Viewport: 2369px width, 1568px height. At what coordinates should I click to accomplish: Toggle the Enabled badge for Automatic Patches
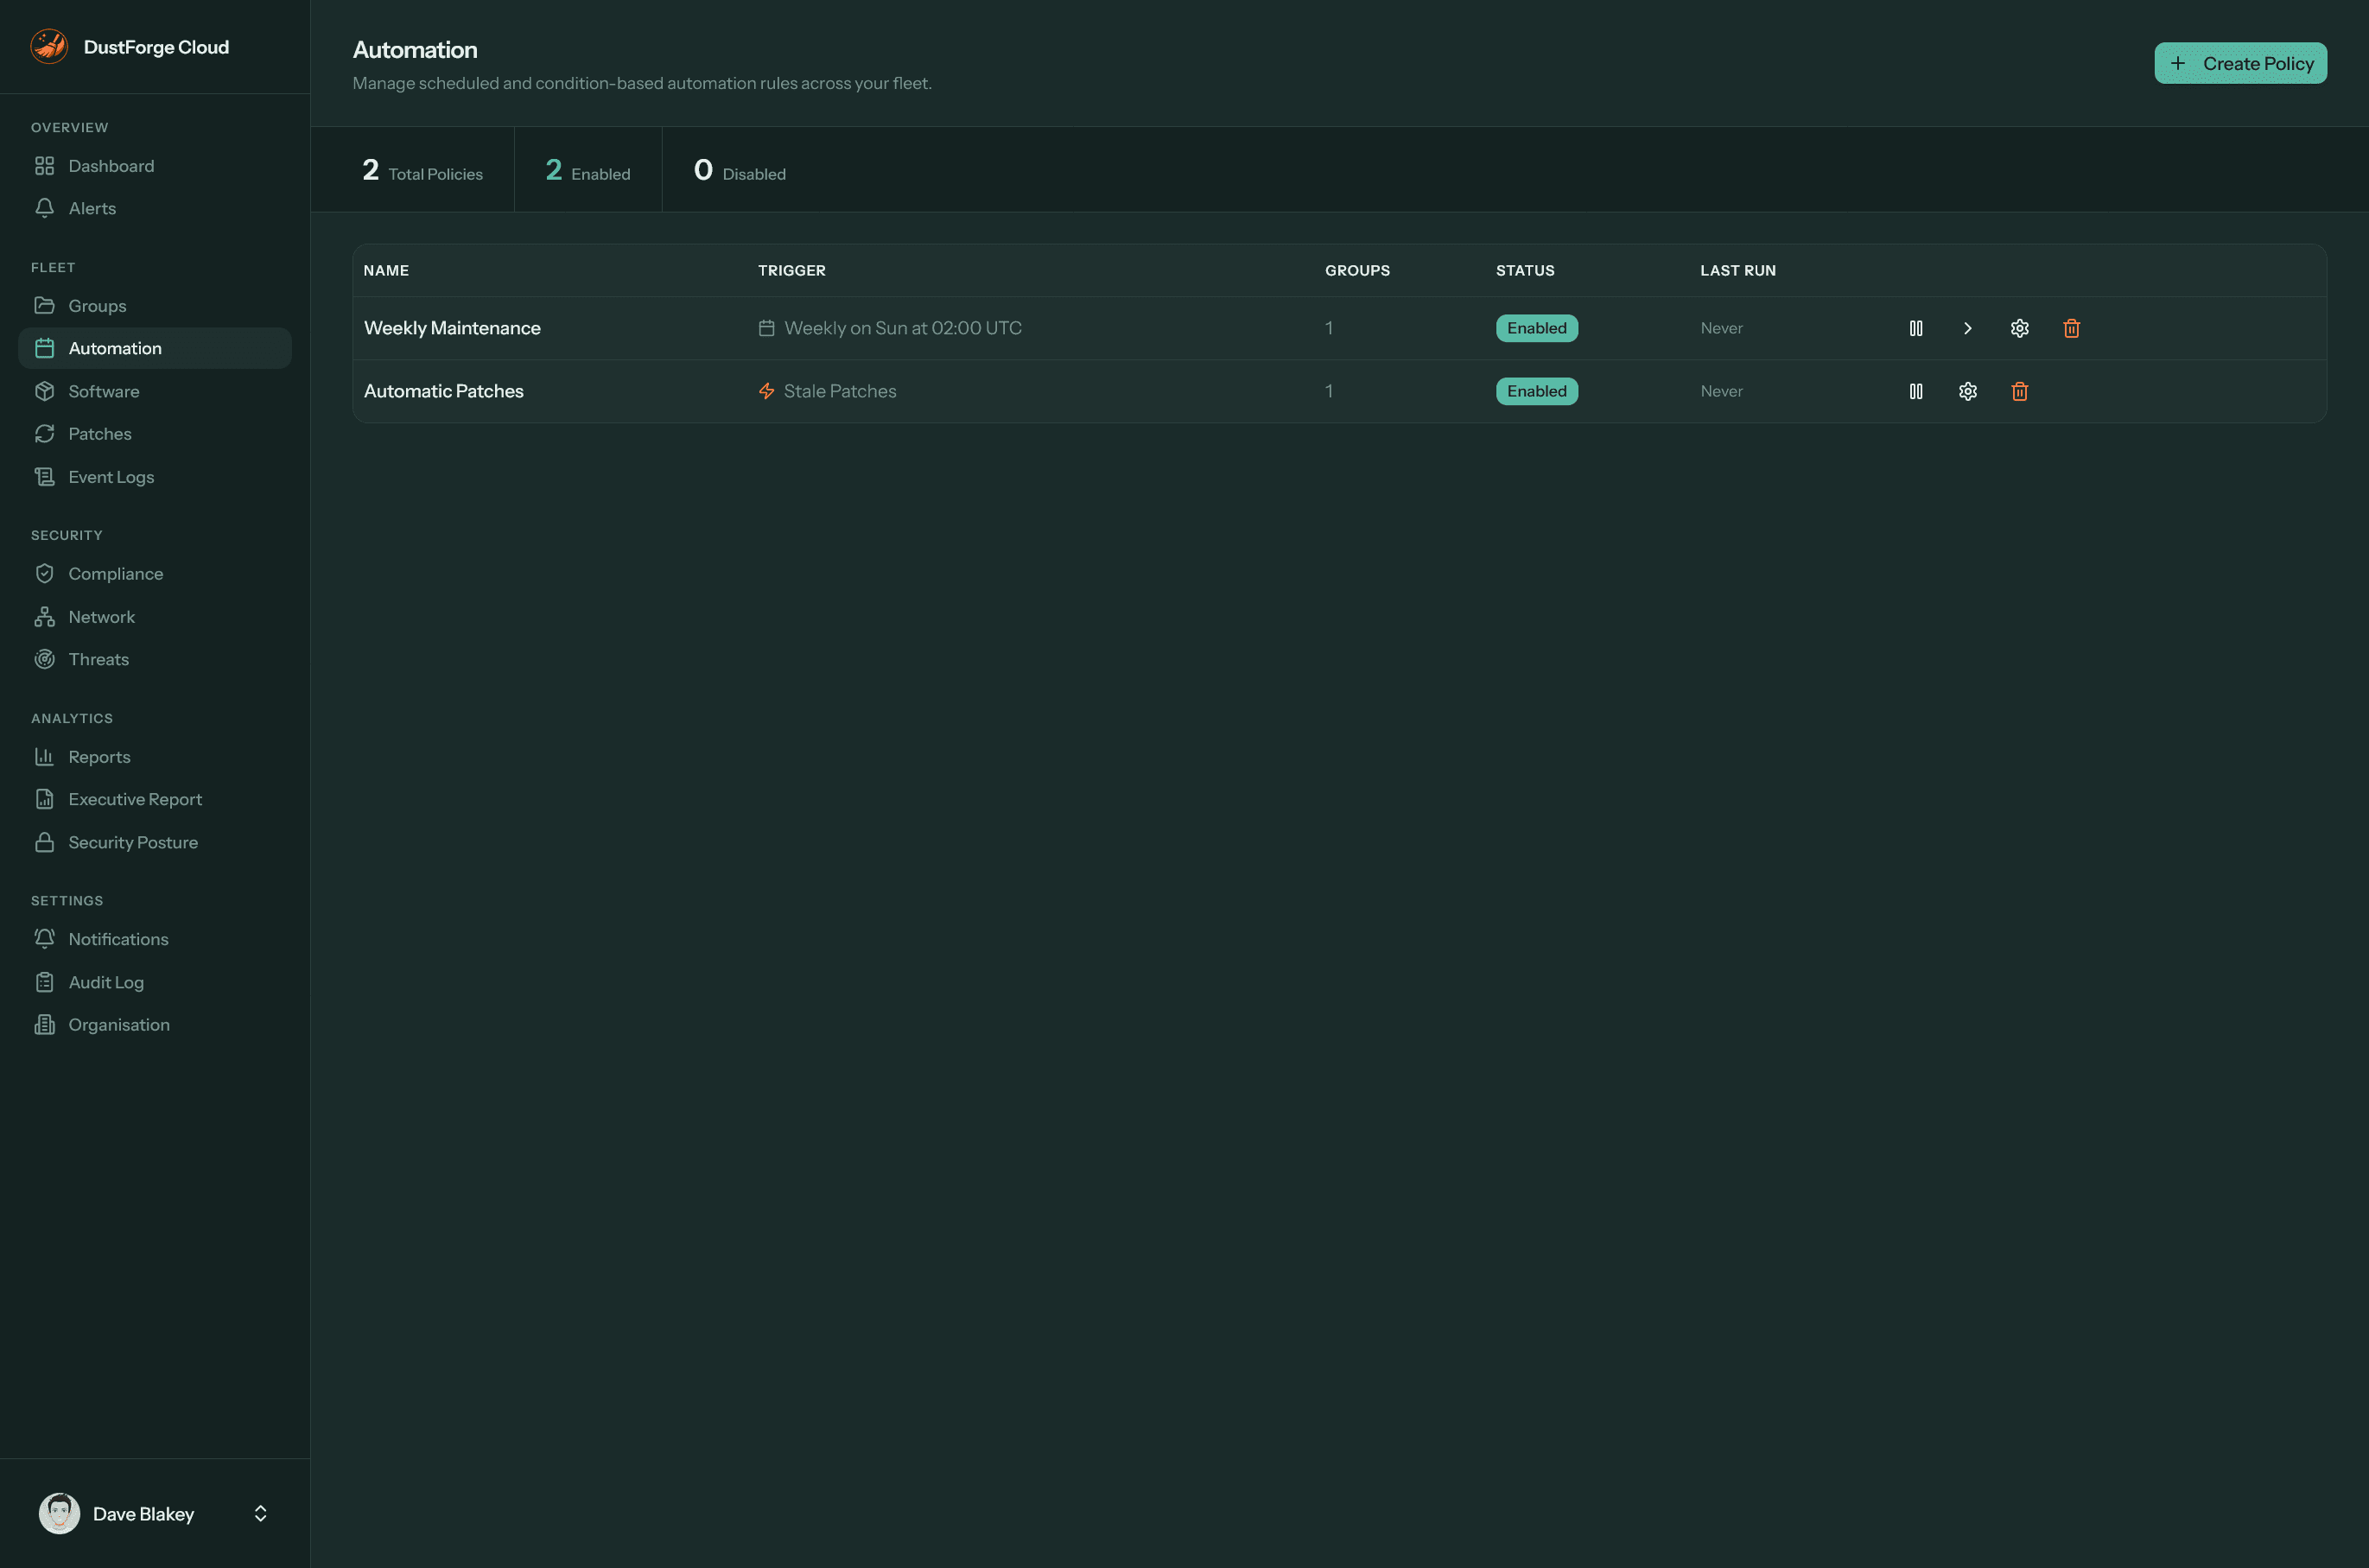[1537, 391]
